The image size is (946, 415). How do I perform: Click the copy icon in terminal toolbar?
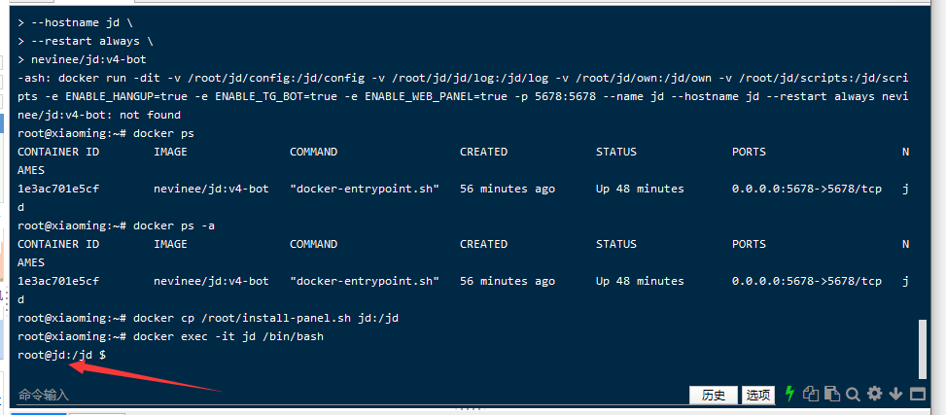[812, 394]
